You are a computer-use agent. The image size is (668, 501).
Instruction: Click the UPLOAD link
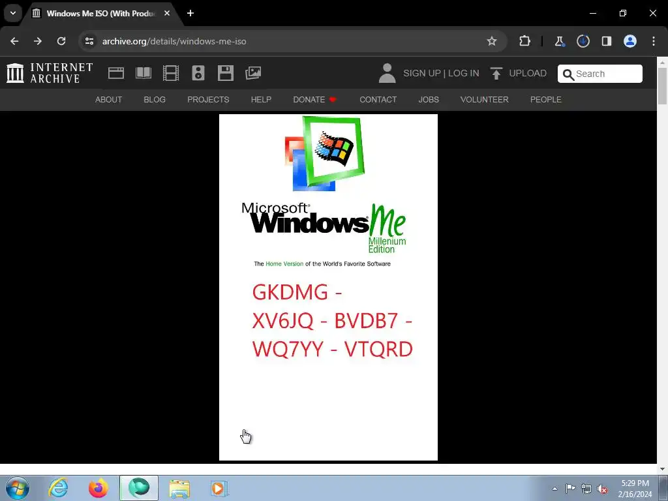527,73
